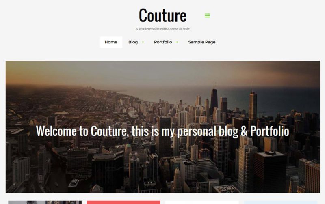The width and height of the screenshot is (325, 204).
Task: Open the white post card
Action: 202,202
